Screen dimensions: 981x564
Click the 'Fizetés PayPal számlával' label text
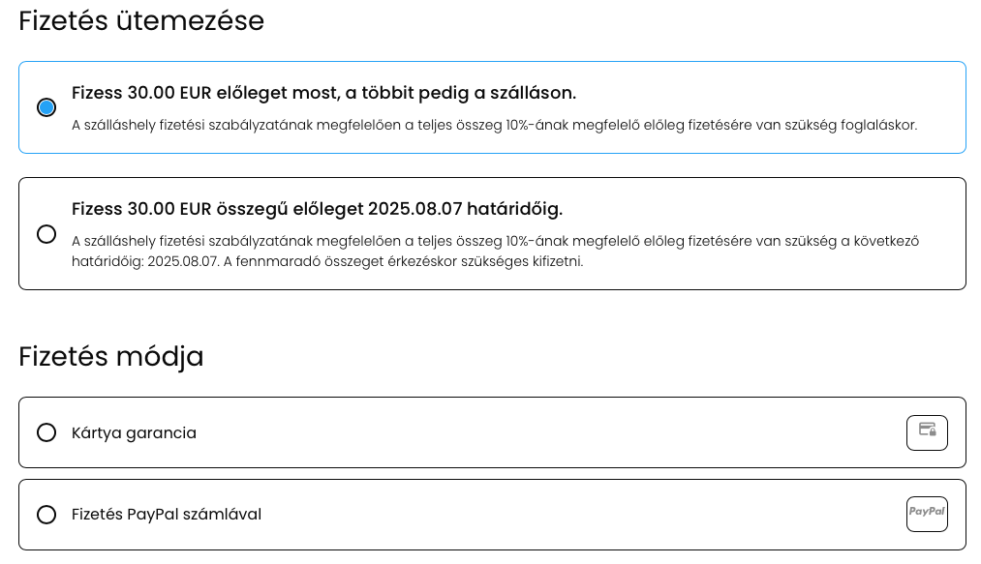pyautogui.click(x=167, y=515)
